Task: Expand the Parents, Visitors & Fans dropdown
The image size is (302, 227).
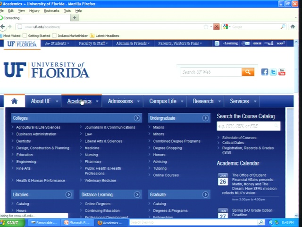Action: click(180, 43)
